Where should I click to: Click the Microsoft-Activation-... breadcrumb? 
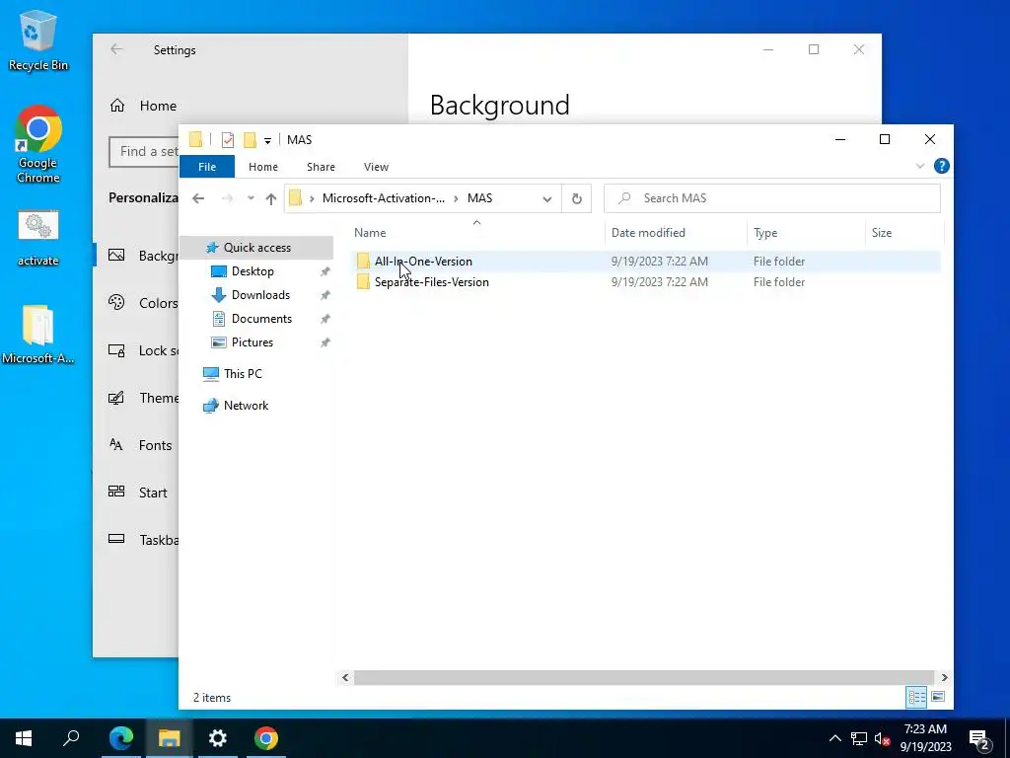pos(384,197)
